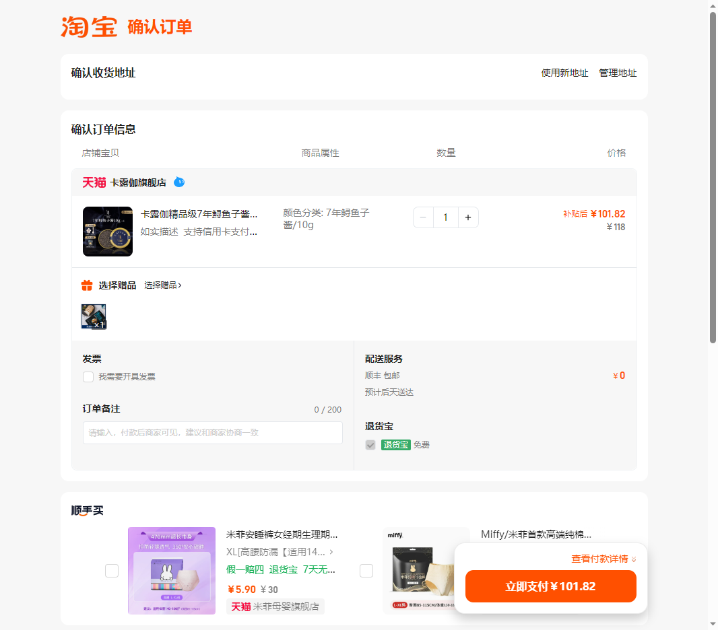The width and height of the screenshot is (718, 630).
Task: Open the 卡露伽旗舰店 store link
Action: pos(138,182)
